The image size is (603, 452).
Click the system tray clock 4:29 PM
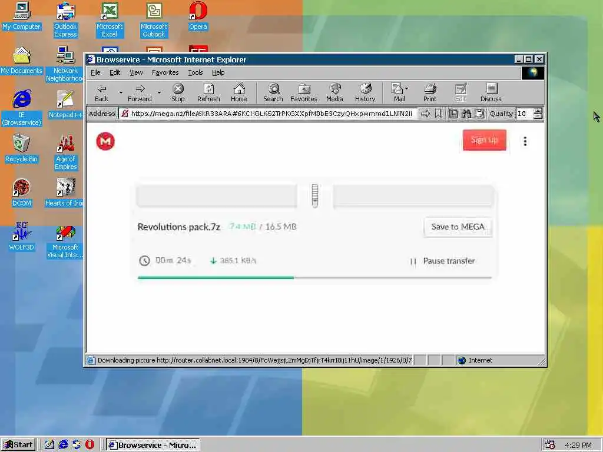578,445
